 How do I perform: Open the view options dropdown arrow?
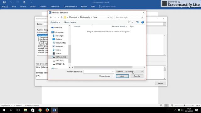tap(132, 22)
